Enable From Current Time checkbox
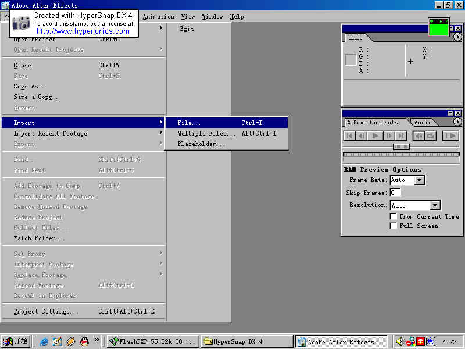Viewport: 465px width, 349px height. [394, 216]
